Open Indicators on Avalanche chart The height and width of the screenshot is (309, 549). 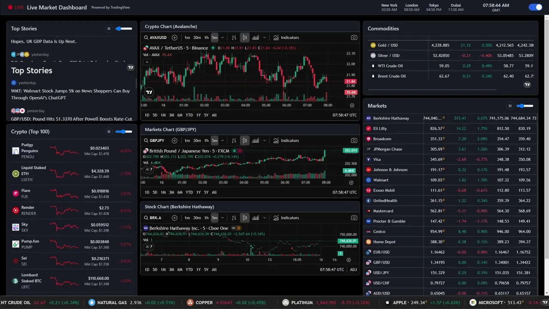(x=286, y=37)
